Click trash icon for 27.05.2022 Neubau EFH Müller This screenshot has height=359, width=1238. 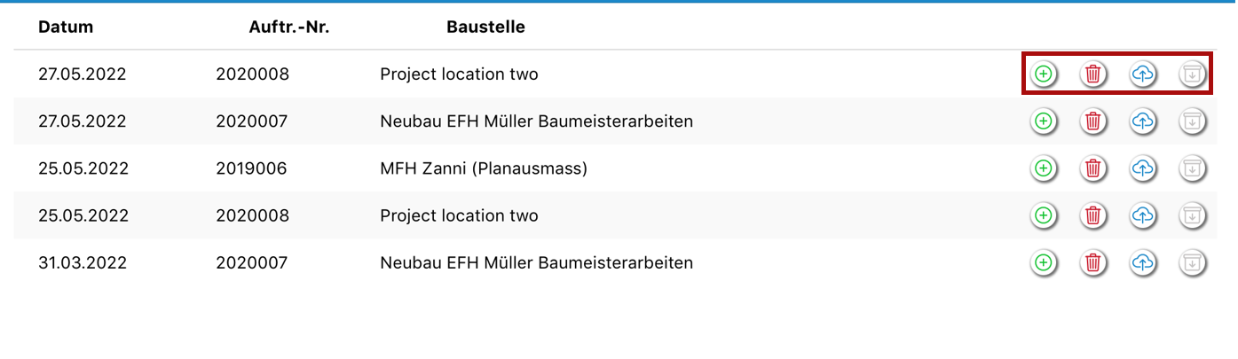coord(1093,121)
